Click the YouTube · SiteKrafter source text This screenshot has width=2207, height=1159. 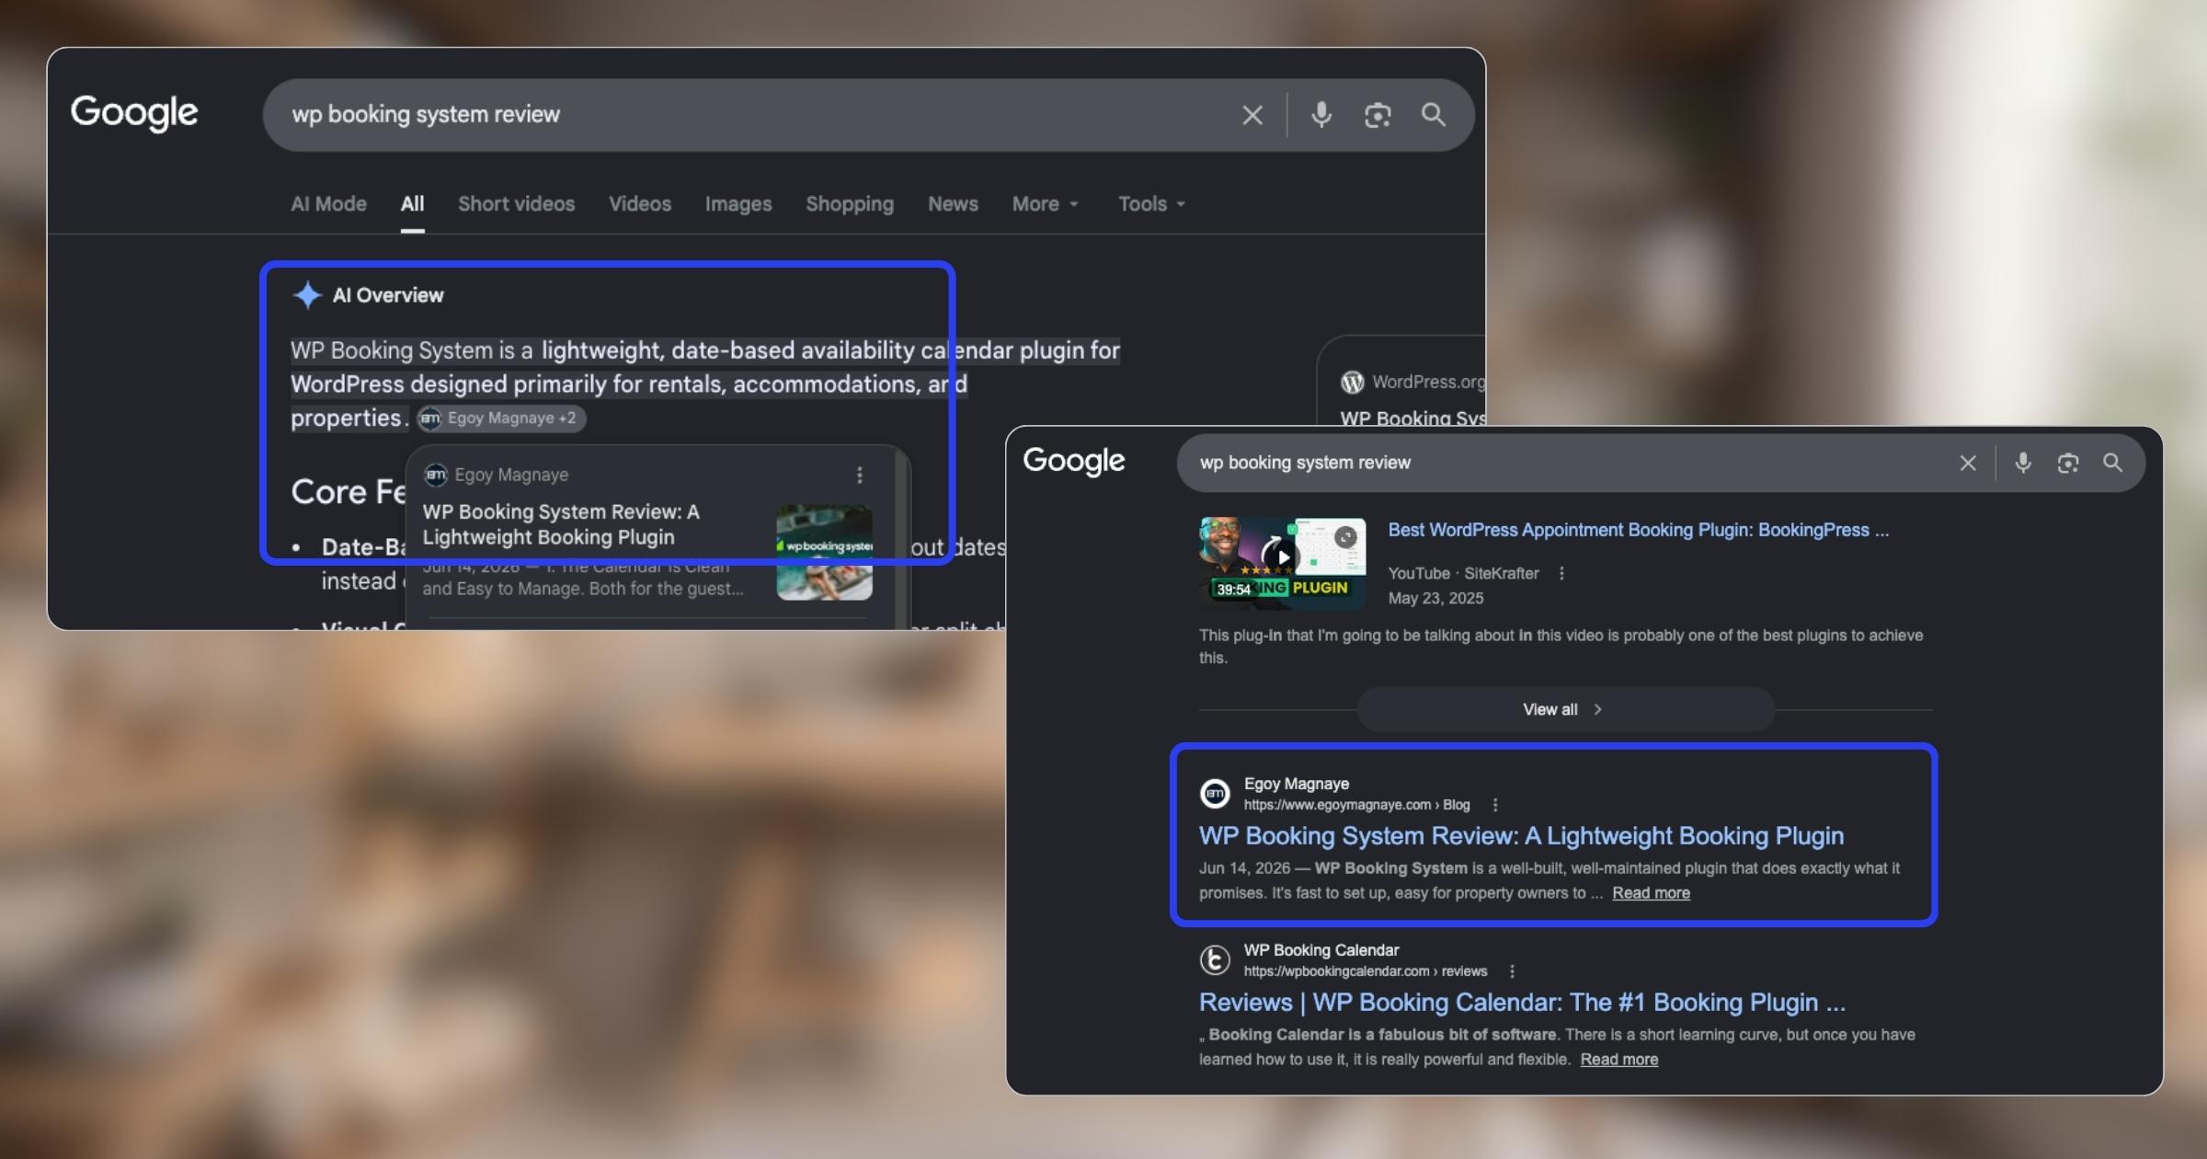(1463, 573)
